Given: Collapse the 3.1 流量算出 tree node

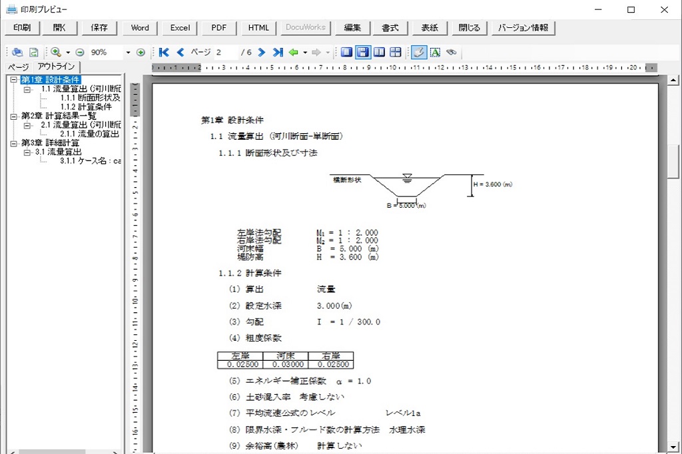Looking at the screenshot, I should (27, 152).
